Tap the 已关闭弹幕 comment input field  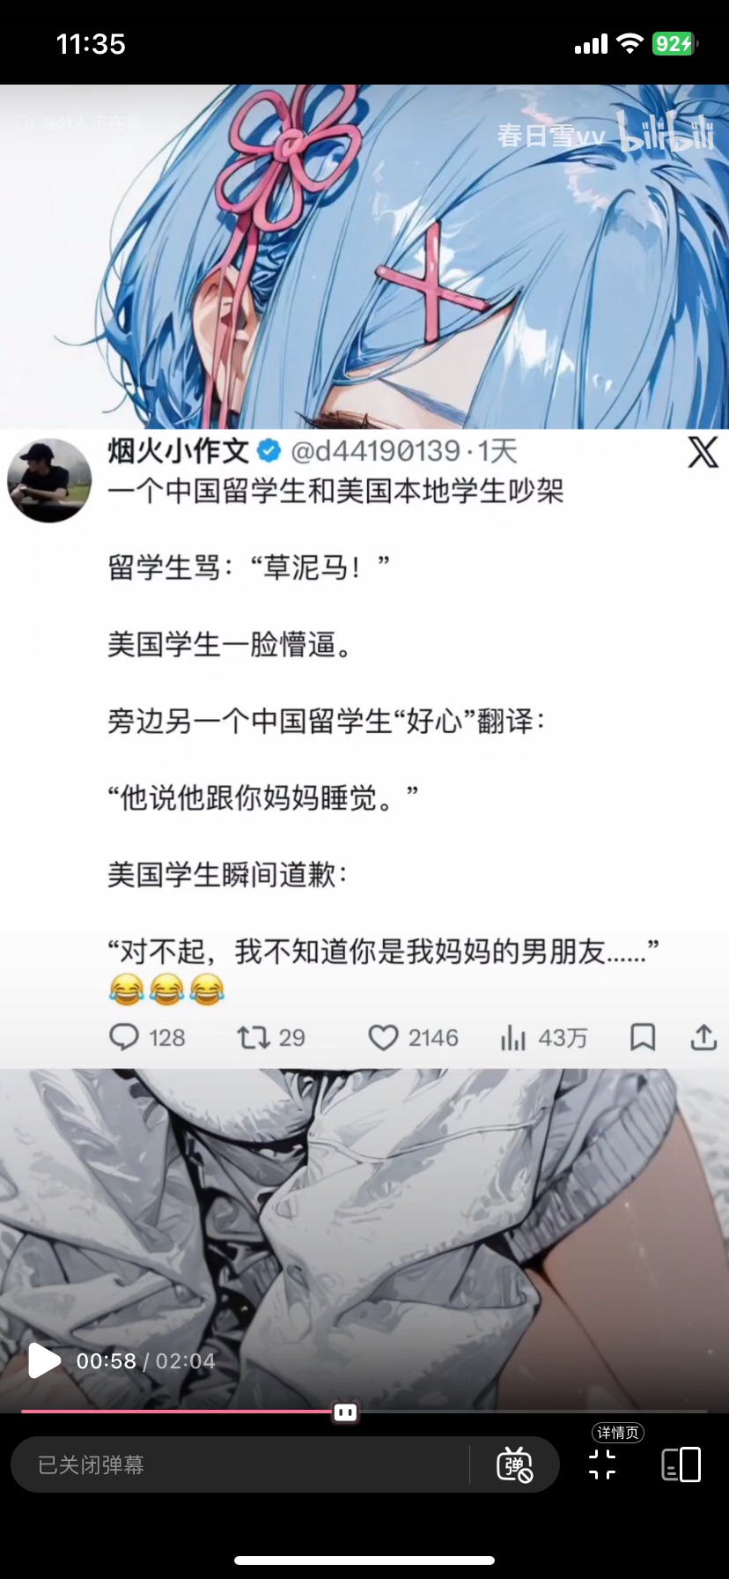tap(239, 1464)
